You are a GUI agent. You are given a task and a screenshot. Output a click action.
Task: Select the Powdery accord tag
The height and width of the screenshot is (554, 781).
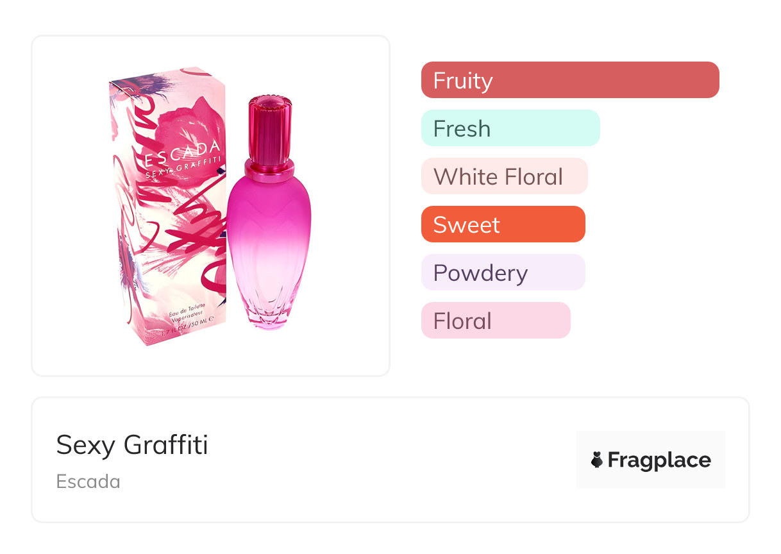click(x=503, y=272)
